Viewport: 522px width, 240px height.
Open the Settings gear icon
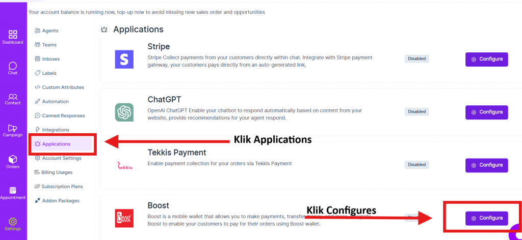click(13, 222)
